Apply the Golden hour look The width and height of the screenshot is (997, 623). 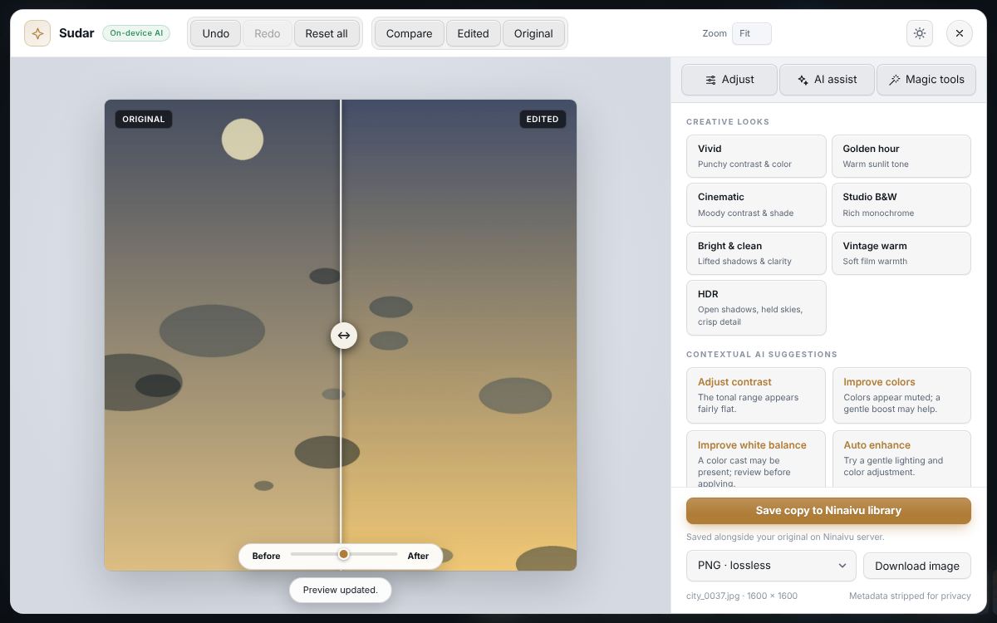[901, 156]
